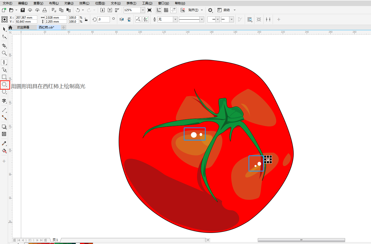The image size is (371, 244).
Task: Toggle show guidelines button
Action: point(173,10)
